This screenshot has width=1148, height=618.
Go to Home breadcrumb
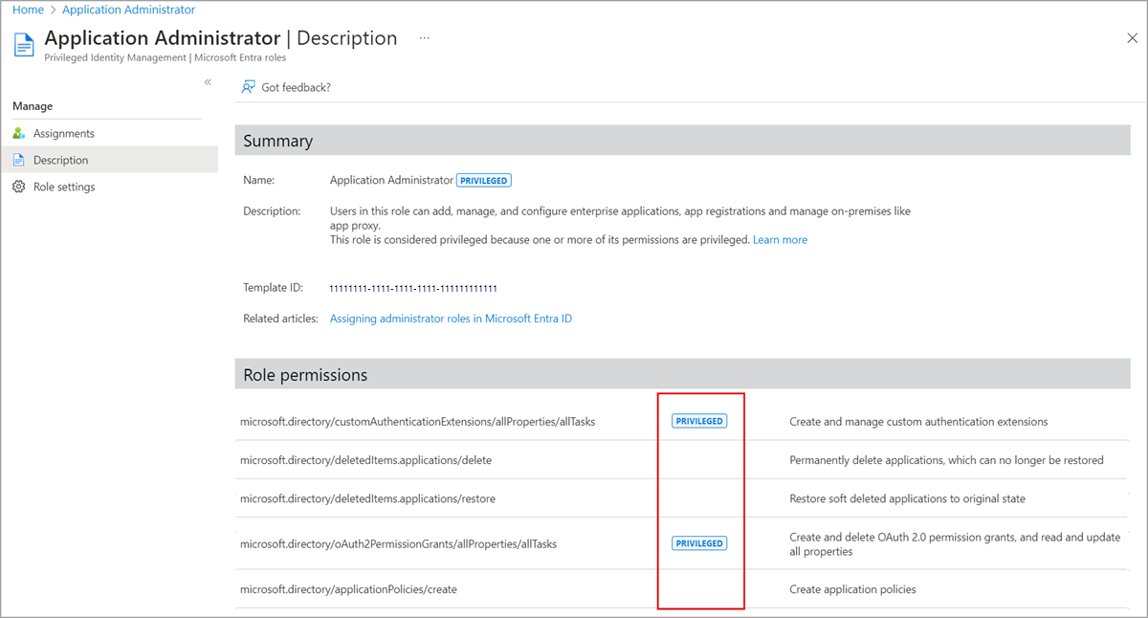[x=28, y=10]
